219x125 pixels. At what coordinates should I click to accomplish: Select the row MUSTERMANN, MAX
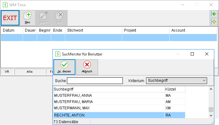click(x=119, y=108)
